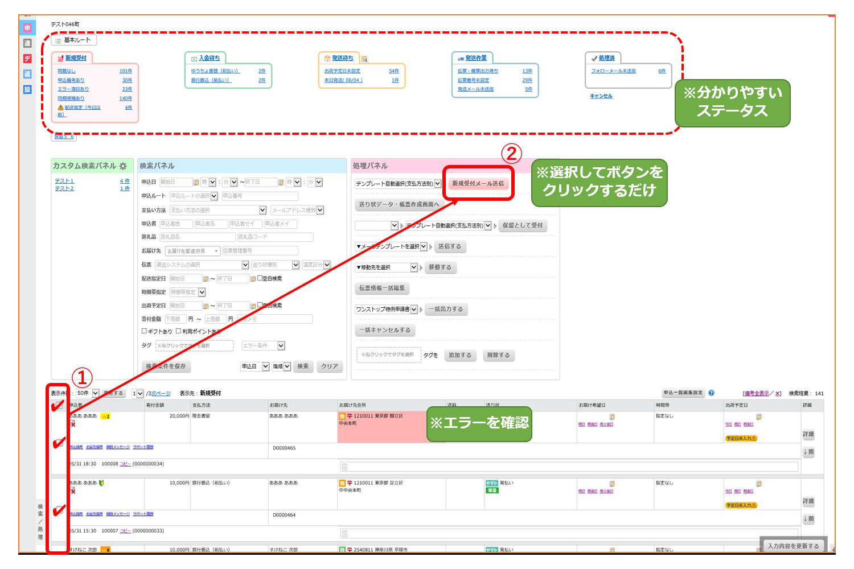This screenshot has height=569, width=854.
Task: Click the gray 連 sidebar icon
Action: 27,43
